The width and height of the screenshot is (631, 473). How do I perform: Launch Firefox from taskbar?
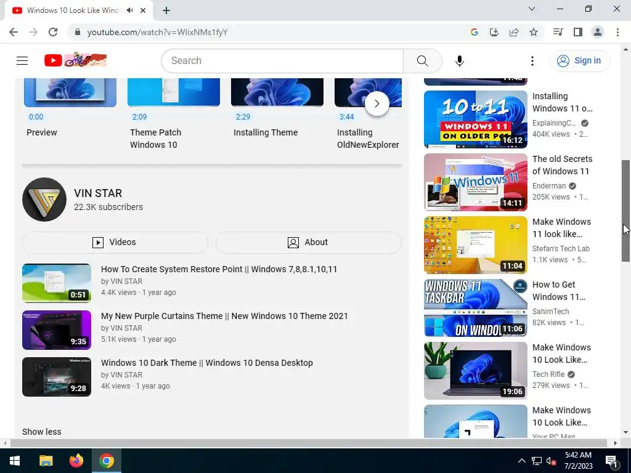[x=76, y=461]
